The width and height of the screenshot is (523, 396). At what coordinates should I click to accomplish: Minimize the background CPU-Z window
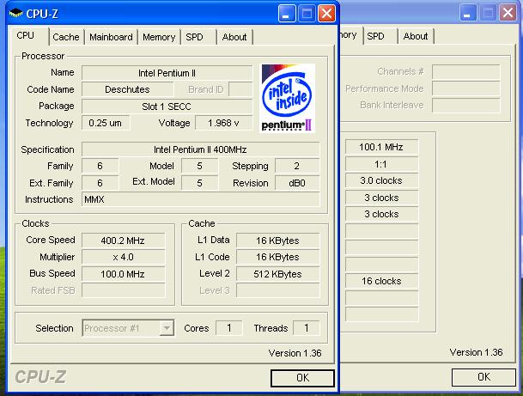468,14
